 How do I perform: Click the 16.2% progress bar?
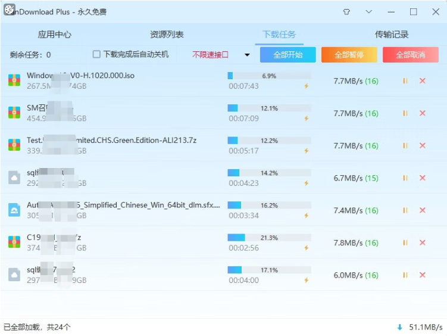tap(270, 206)
